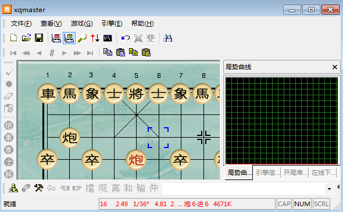The width and height of the screenshot is (343, 212).
Task: Click the left-pointing hand icon
Action: pos(65,188)
